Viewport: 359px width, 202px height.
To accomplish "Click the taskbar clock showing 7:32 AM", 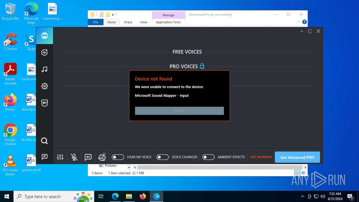I will [x=335, y=196].
